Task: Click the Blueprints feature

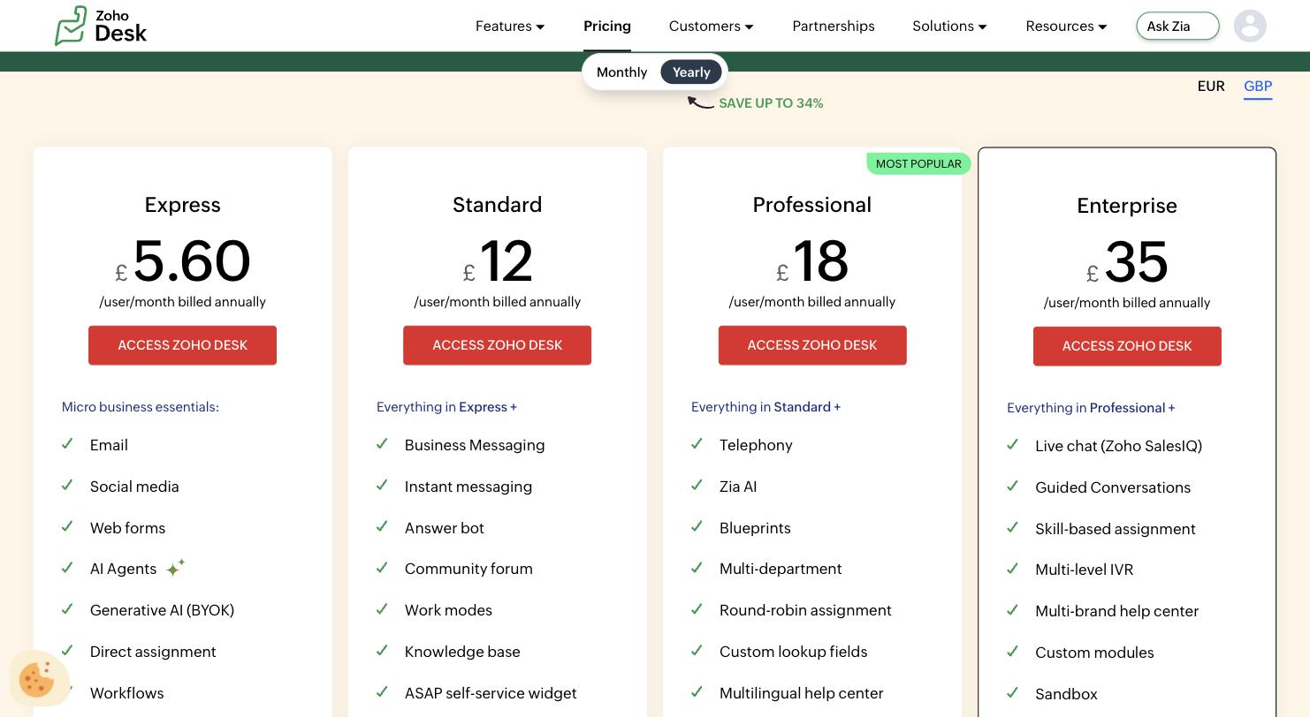Action: coord(755,528)
